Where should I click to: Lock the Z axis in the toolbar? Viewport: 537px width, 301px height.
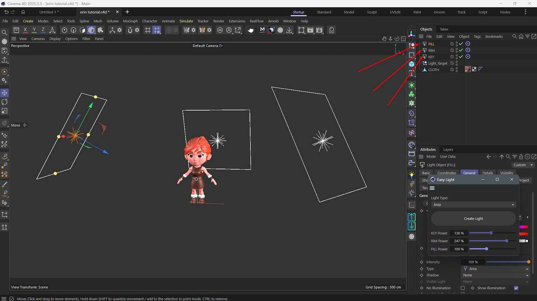(43, 30)
